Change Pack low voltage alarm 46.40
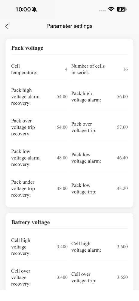139x301 pixels. 122,158
